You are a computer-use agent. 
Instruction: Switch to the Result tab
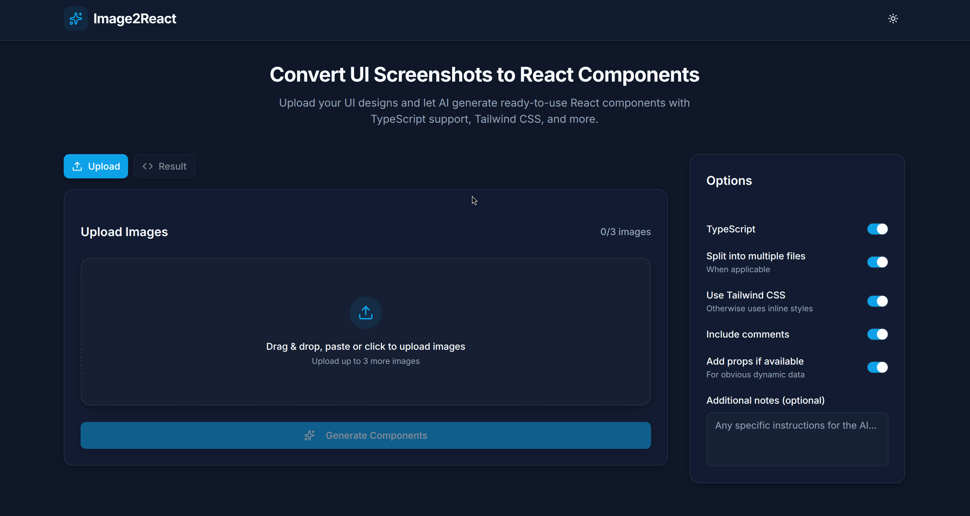click(x=165, y=166)
